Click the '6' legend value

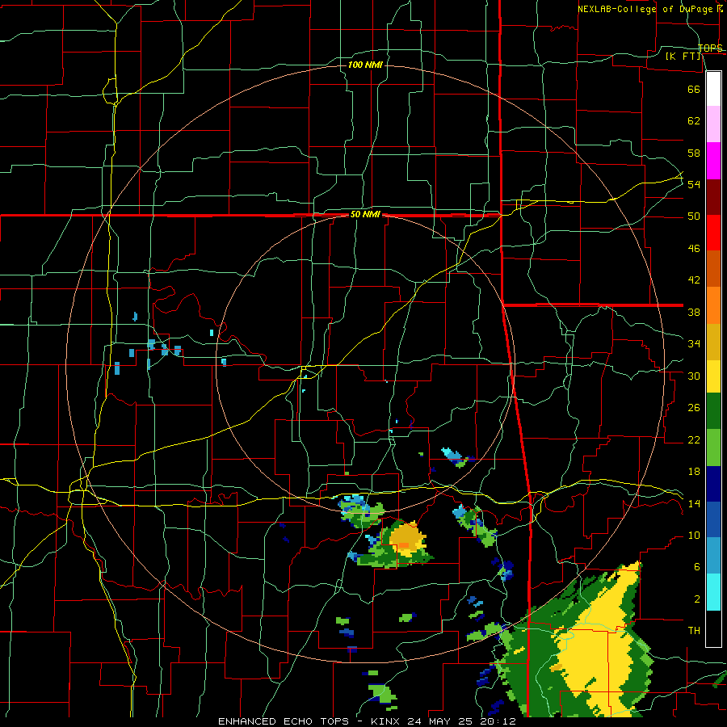pos(696,567)
